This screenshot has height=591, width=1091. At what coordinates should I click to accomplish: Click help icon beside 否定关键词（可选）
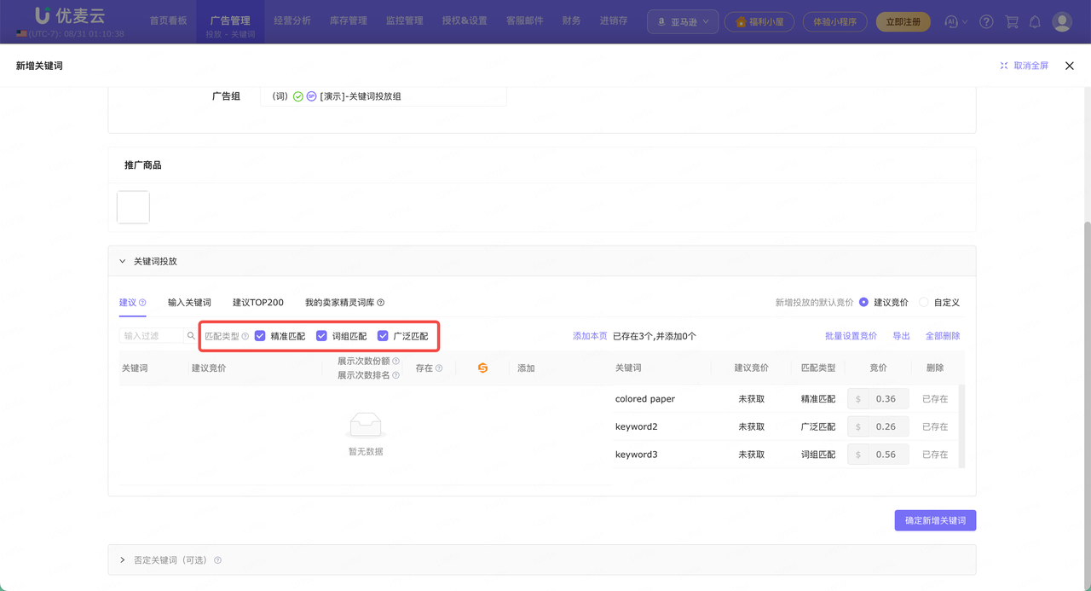click(x=217, y=560)
